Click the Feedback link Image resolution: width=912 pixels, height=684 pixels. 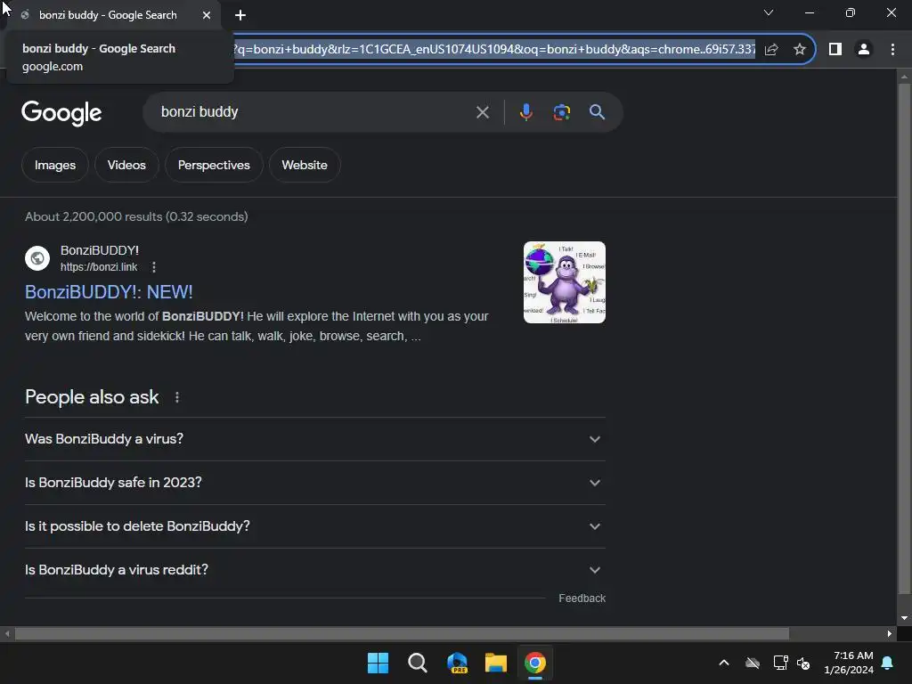pos(582,598)
